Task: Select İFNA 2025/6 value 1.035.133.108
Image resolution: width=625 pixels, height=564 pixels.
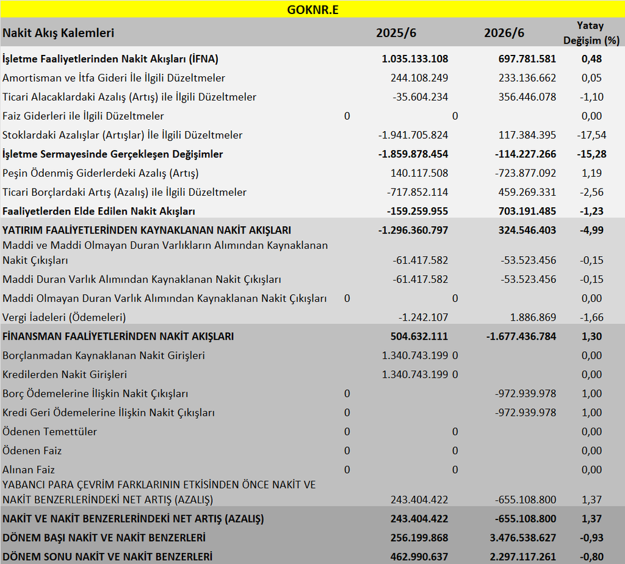Action: (415, 59)
